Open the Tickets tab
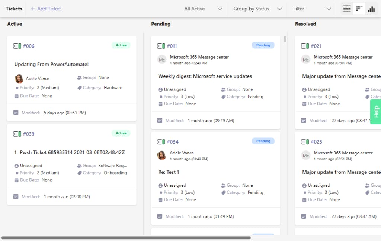 pyautogui.click(x=14, y=9)
